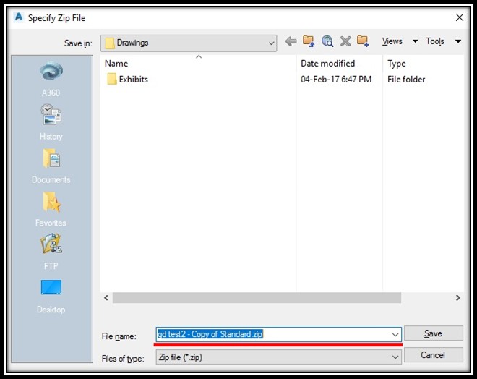Click the 04-Feb-17 6:47 PM date cell
Image resolution: width=477 pixels, height=379 pixels.
(336, 79)
